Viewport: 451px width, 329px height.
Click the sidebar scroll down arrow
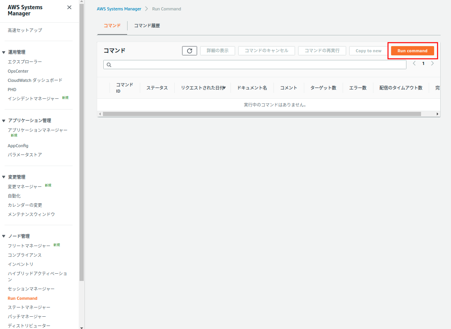(81, 327)
